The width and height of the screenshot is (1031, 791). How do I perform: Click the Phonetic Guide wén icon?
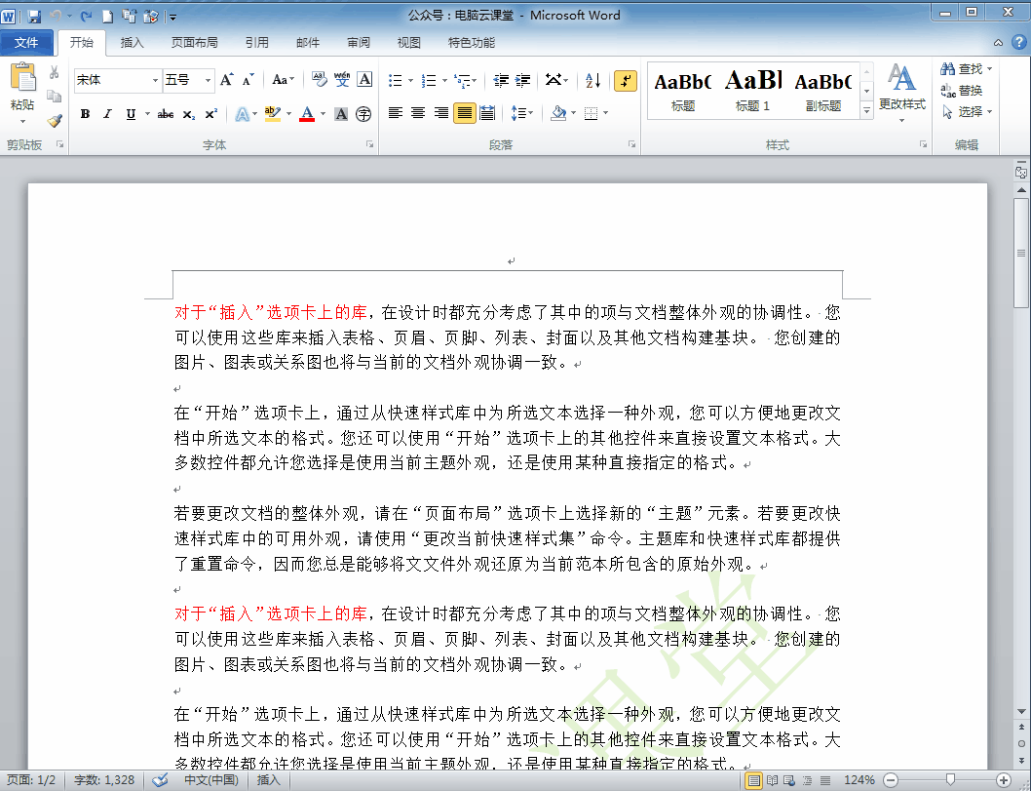342,80
